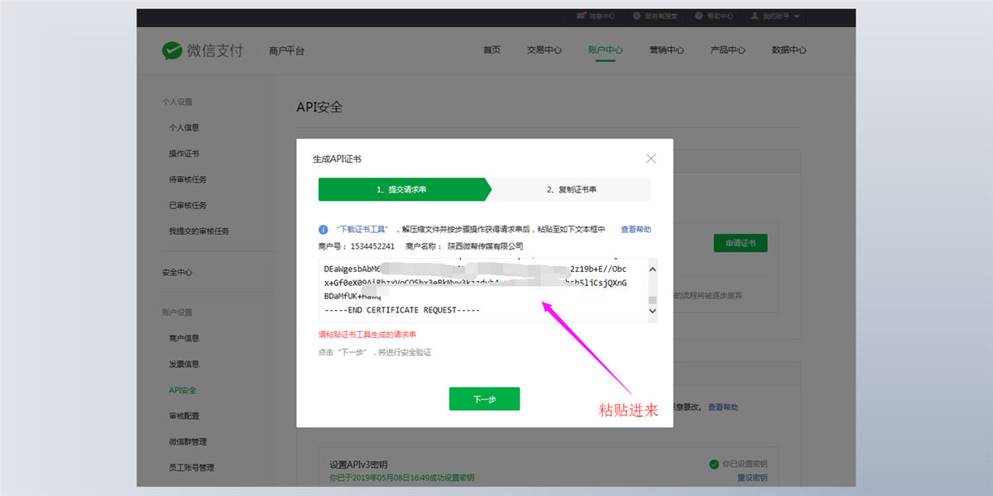Click the blue info icon in dialog
This screenshot has width=993, height=496.
coord(323,230)
